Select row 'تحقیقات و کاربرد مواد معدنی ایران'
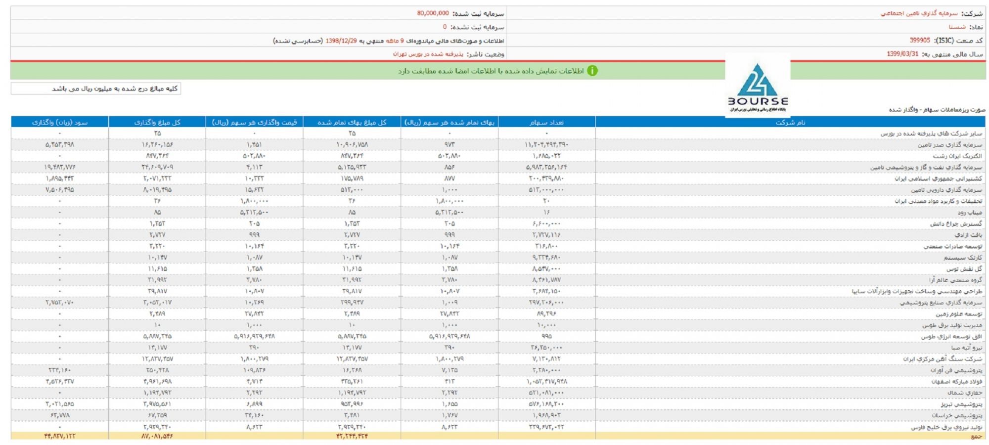This screenshot has height=445, width=989. (x=498, y=201)
